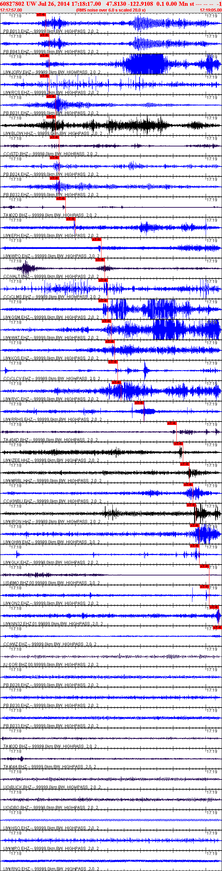The height and width of the screenshot is (871, 222).
Task: Select the UW EPH EHZ trace label
Action: pyautogui.click(x=51, y=236)
